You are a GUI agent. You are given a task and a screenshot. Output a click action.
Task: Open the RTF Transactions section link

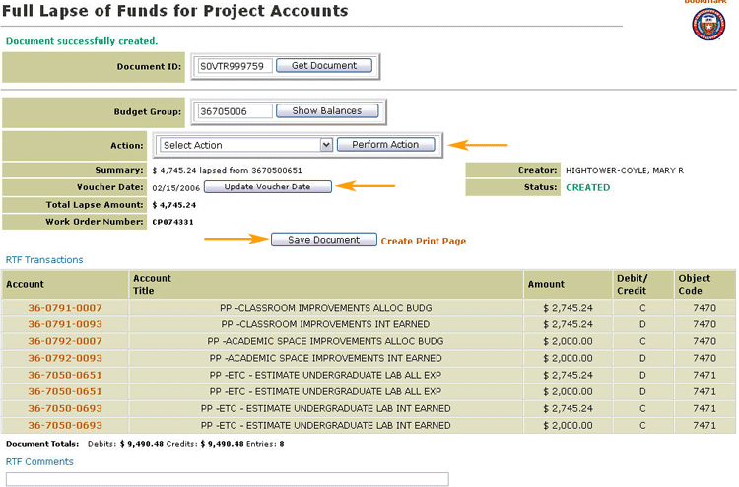coord(44,259)
